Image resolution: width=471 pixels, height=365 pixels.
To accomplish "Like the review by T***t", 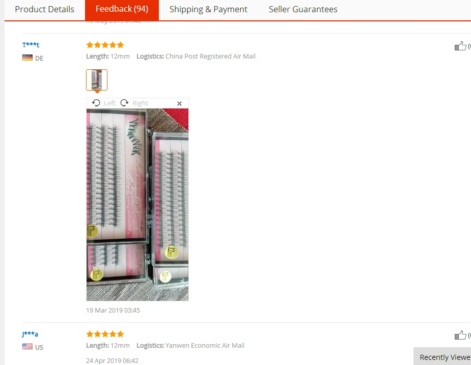I will pos(460,46).
